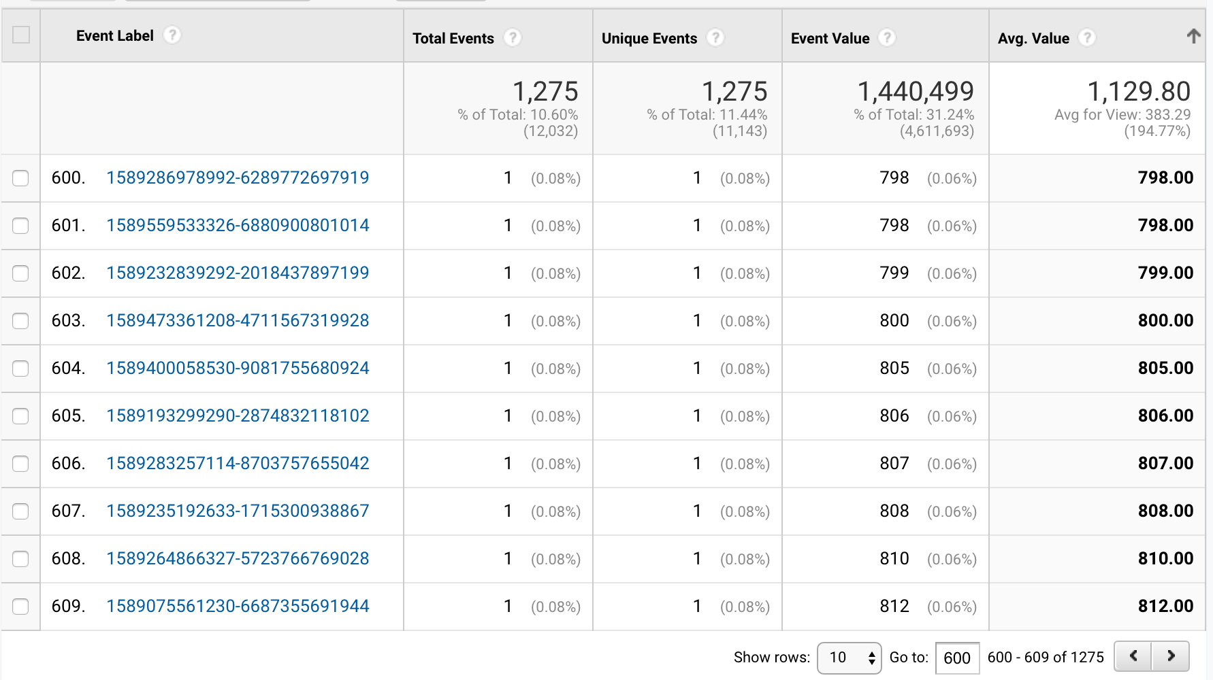This screenshot has width=1213, height=680.
Task: Open event label 1589075561230-6687355691944
Action: pyautogui.click(x=238, y=606)
